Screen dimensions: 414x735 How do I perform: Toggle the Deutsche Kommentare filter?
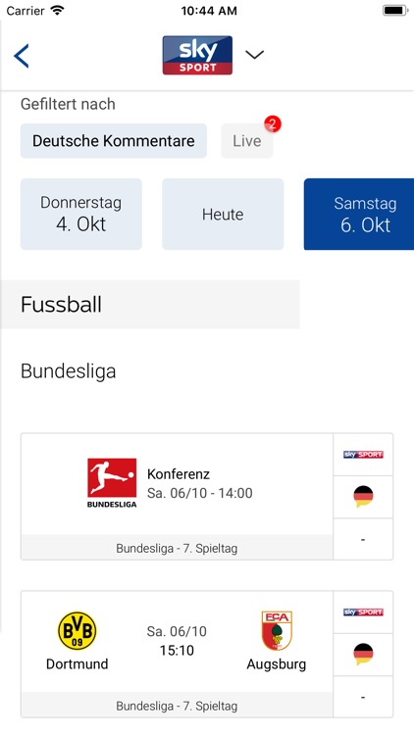[x=114, y=140]
